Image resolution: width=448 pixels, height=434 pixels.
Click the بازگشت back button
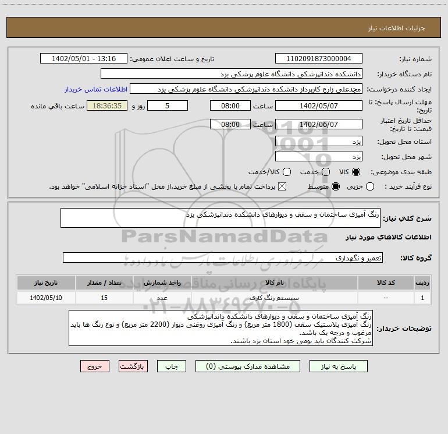point(133,366)
